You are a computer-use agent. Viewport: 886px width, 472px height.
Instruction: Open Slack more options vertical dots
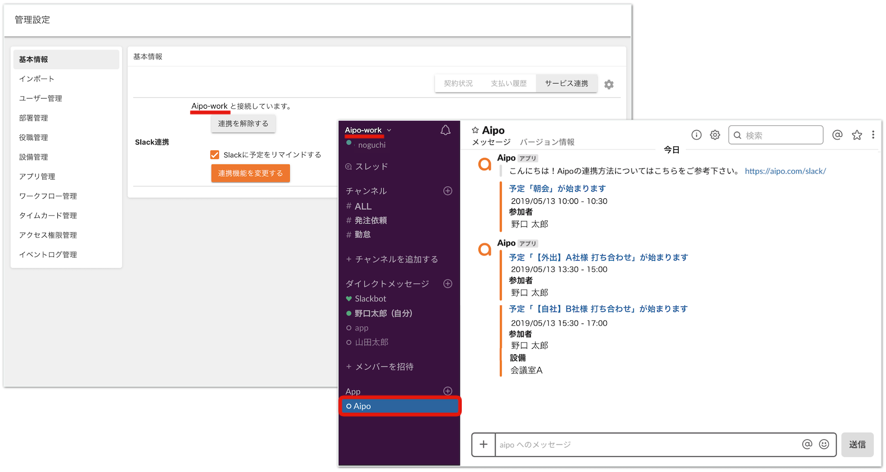(873, 135)
